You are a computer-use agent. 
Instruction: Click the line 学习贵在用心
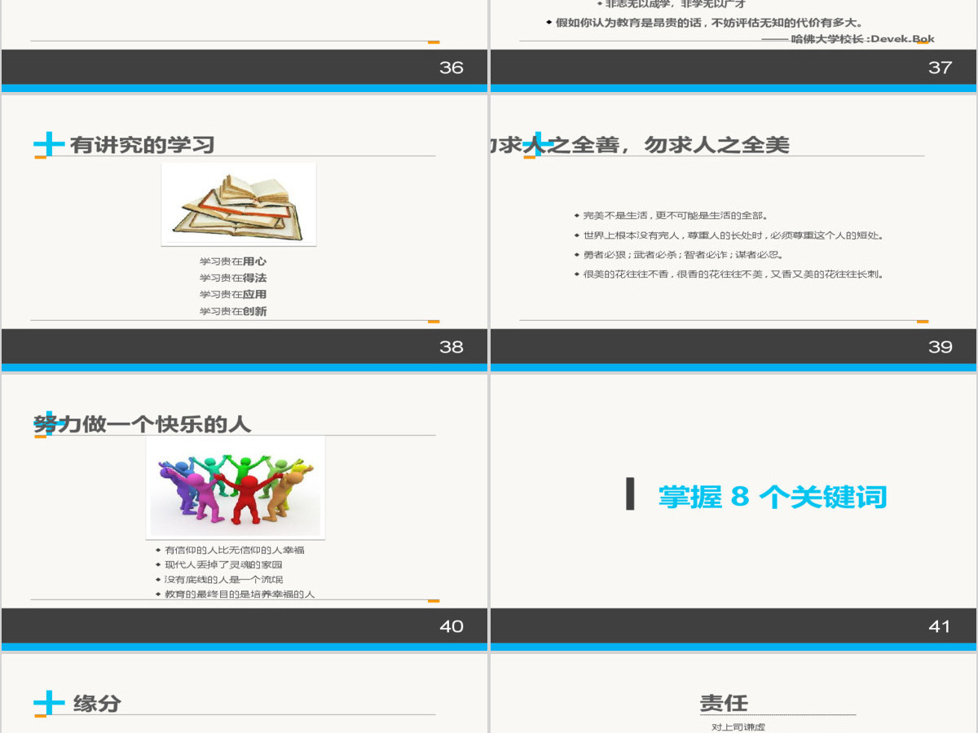click(233, 261)
